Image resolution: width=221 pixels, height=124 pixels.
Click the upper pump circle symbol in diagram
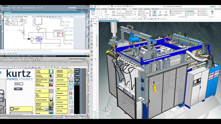pyautogui.click(x=38, y=29)
